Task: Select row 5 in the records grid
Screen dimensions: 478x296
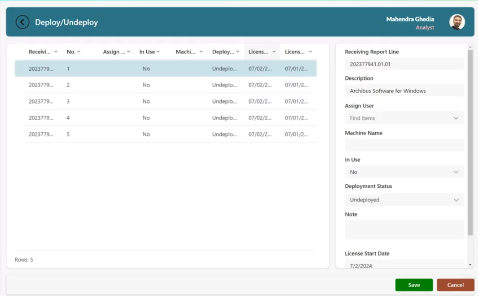Action: (171, 134)
